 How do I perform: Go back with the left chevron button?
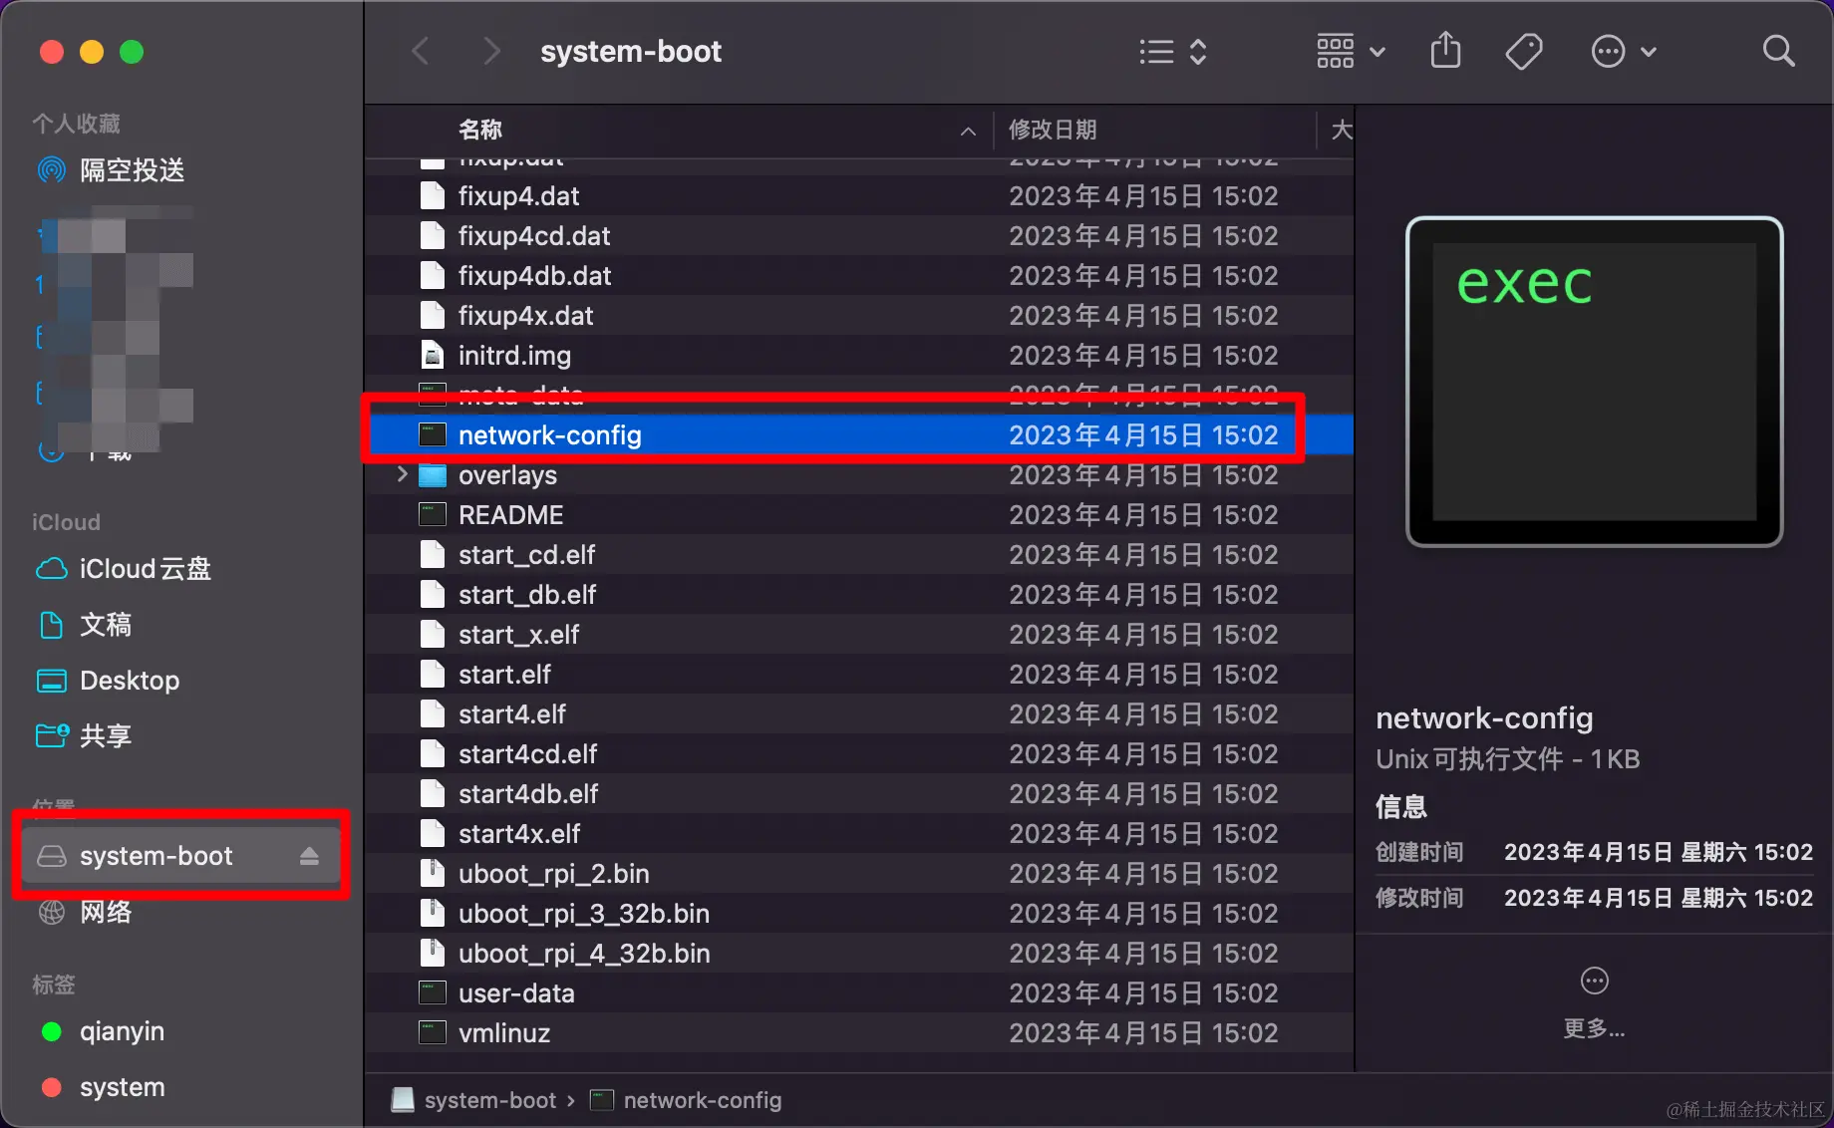click(421, 51)
